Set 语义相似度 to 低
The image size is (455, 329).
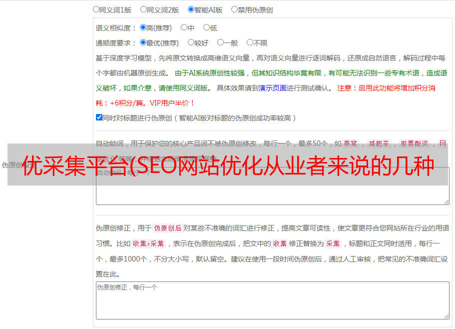(206, 27)
